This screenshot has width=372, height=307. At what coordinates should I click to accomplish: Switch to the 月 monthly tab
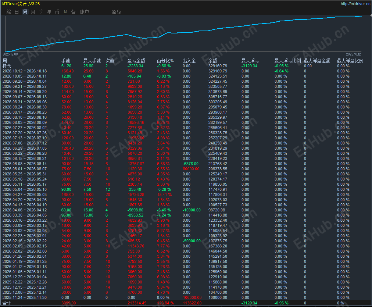(x=33, y=12)
